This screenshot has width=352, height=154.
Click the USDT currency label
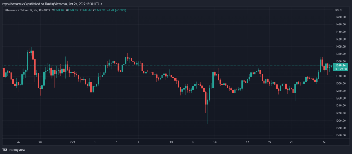tap(338, 10)
